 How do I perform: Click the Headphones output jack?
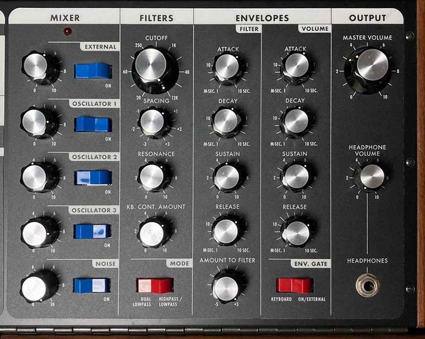368,285
